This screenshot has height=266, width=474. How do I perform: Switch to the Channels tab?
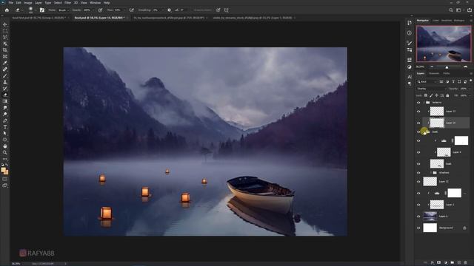click(434, 73)
